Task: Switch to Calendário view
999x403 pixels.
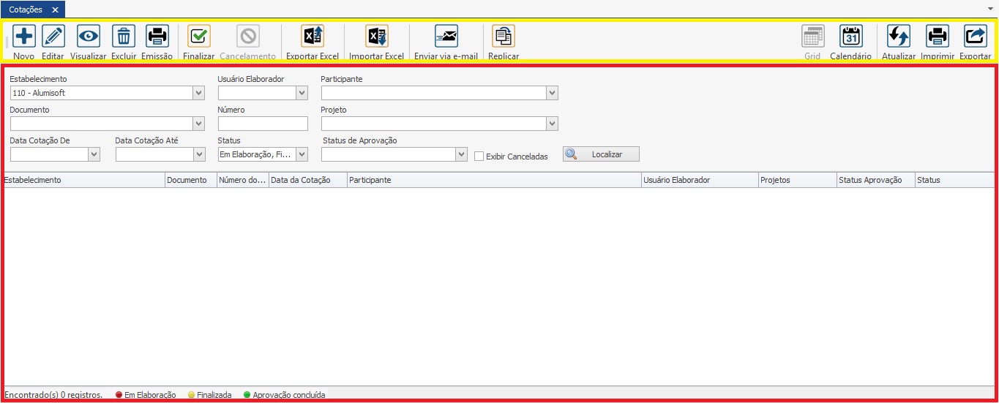Action: pyautogui.click(x=850, y=37)
